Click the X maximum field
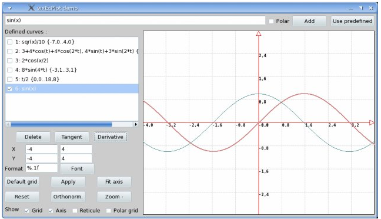381x219 pixels. coord(76,149)
